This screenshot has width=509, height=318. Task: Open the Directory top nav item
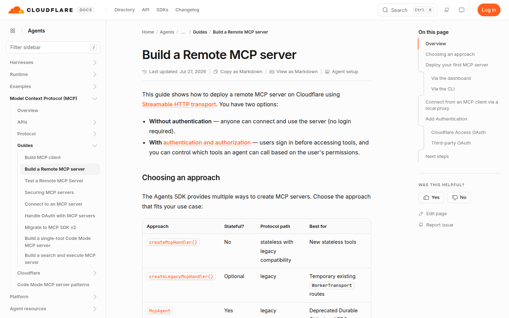click(x=124, y=10)
